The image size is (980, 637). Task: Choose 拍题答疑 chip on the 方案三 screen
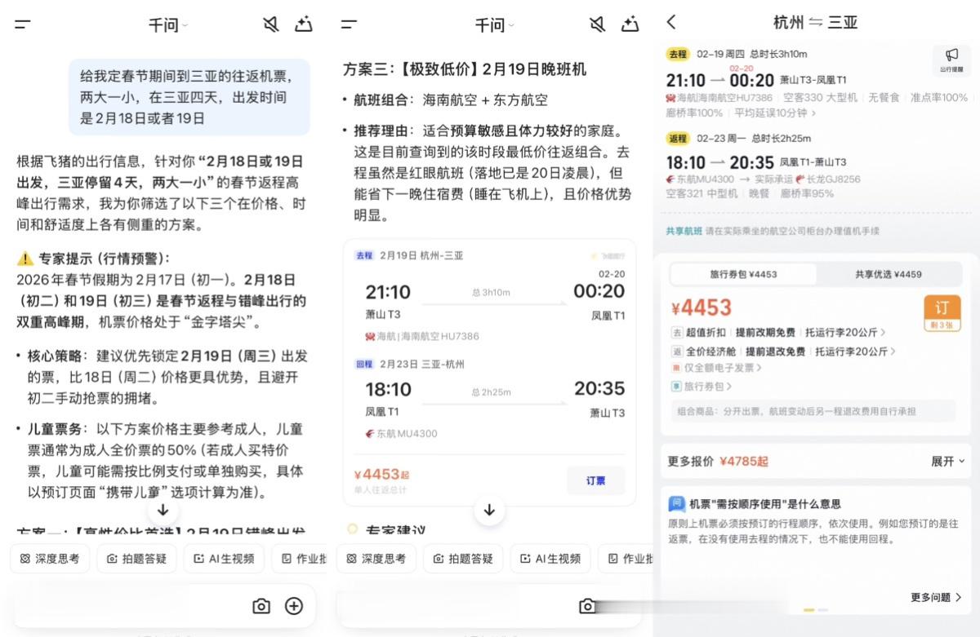(463, 559)
